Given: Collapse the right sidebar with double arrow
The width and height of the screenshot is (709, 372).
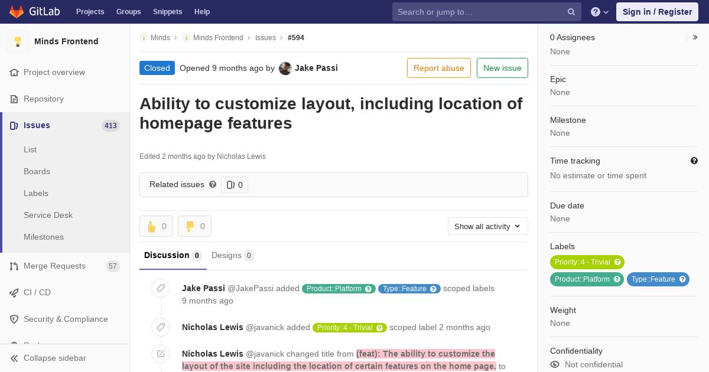Looking at the screenshot, I should 695,37.
